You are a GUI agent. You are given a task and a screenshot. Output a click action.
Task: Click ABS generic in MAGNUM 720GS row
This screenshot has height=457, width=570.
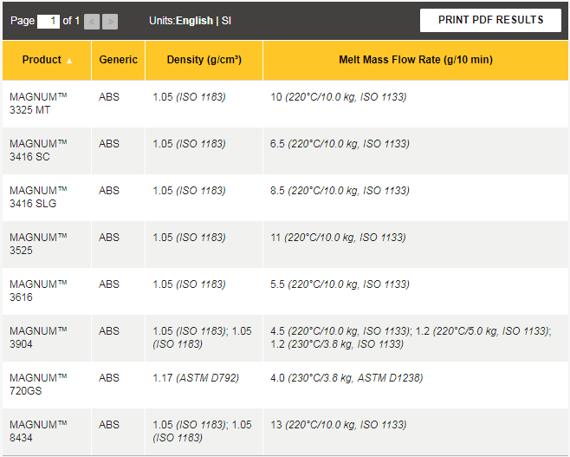[109, 378]
